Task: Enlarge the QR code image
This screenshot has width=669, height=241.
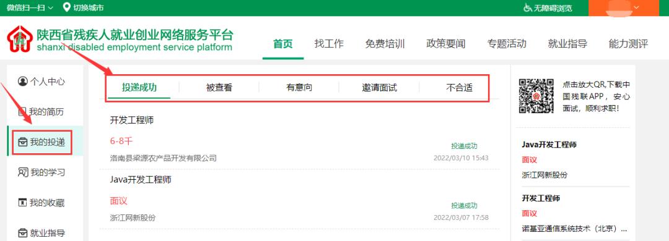Action: coord(536,96)
